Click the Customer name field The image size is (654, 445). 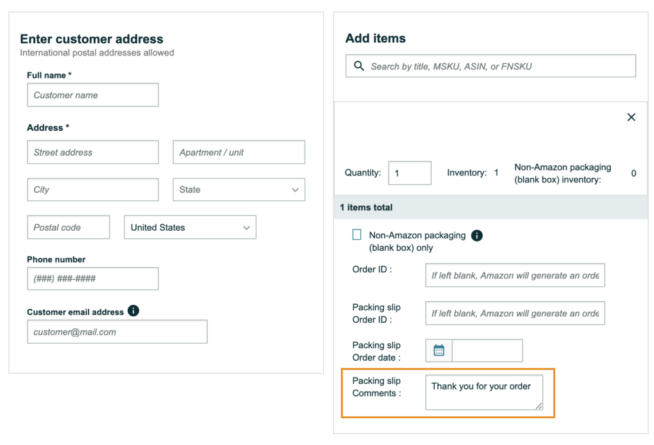click(x=93, y=95)
